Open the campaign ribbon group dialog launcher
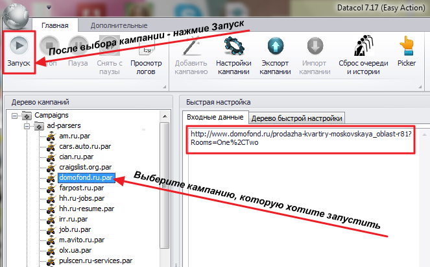430x267 pixels. (x=420, y=87)
